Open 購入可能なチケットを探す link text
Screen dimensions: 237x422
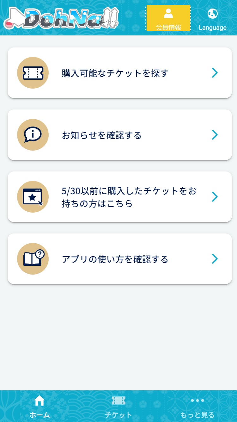pos(115,73)
